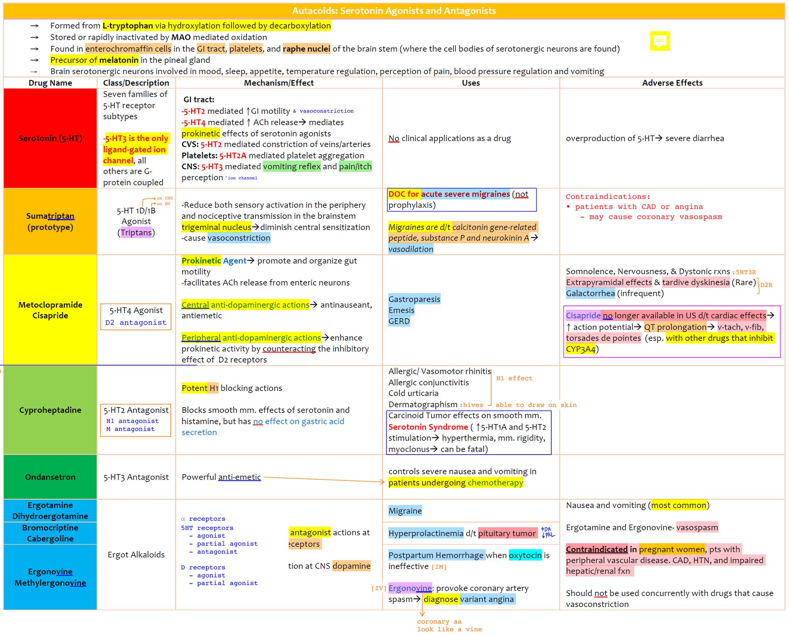
Task: Click the yellow 'Metoclopramide Cisapride' cell
Action: coord(50,310)
